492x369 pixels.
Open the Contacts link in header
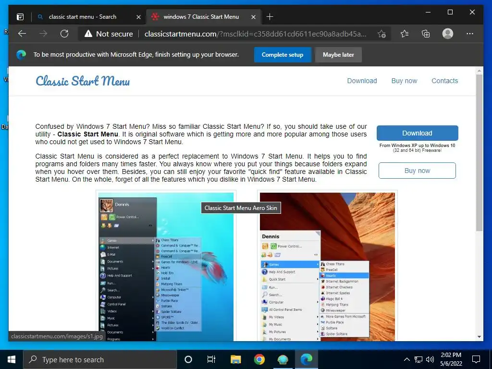[x=444, y=81]
